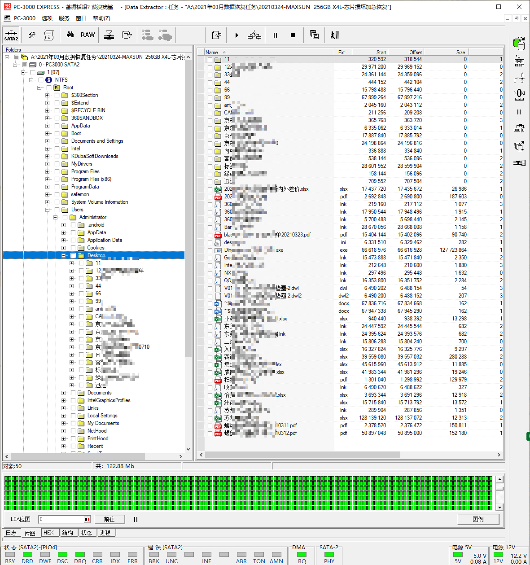
Task: Toggle checkbox for Intel folder
Action: click(57, 149)
